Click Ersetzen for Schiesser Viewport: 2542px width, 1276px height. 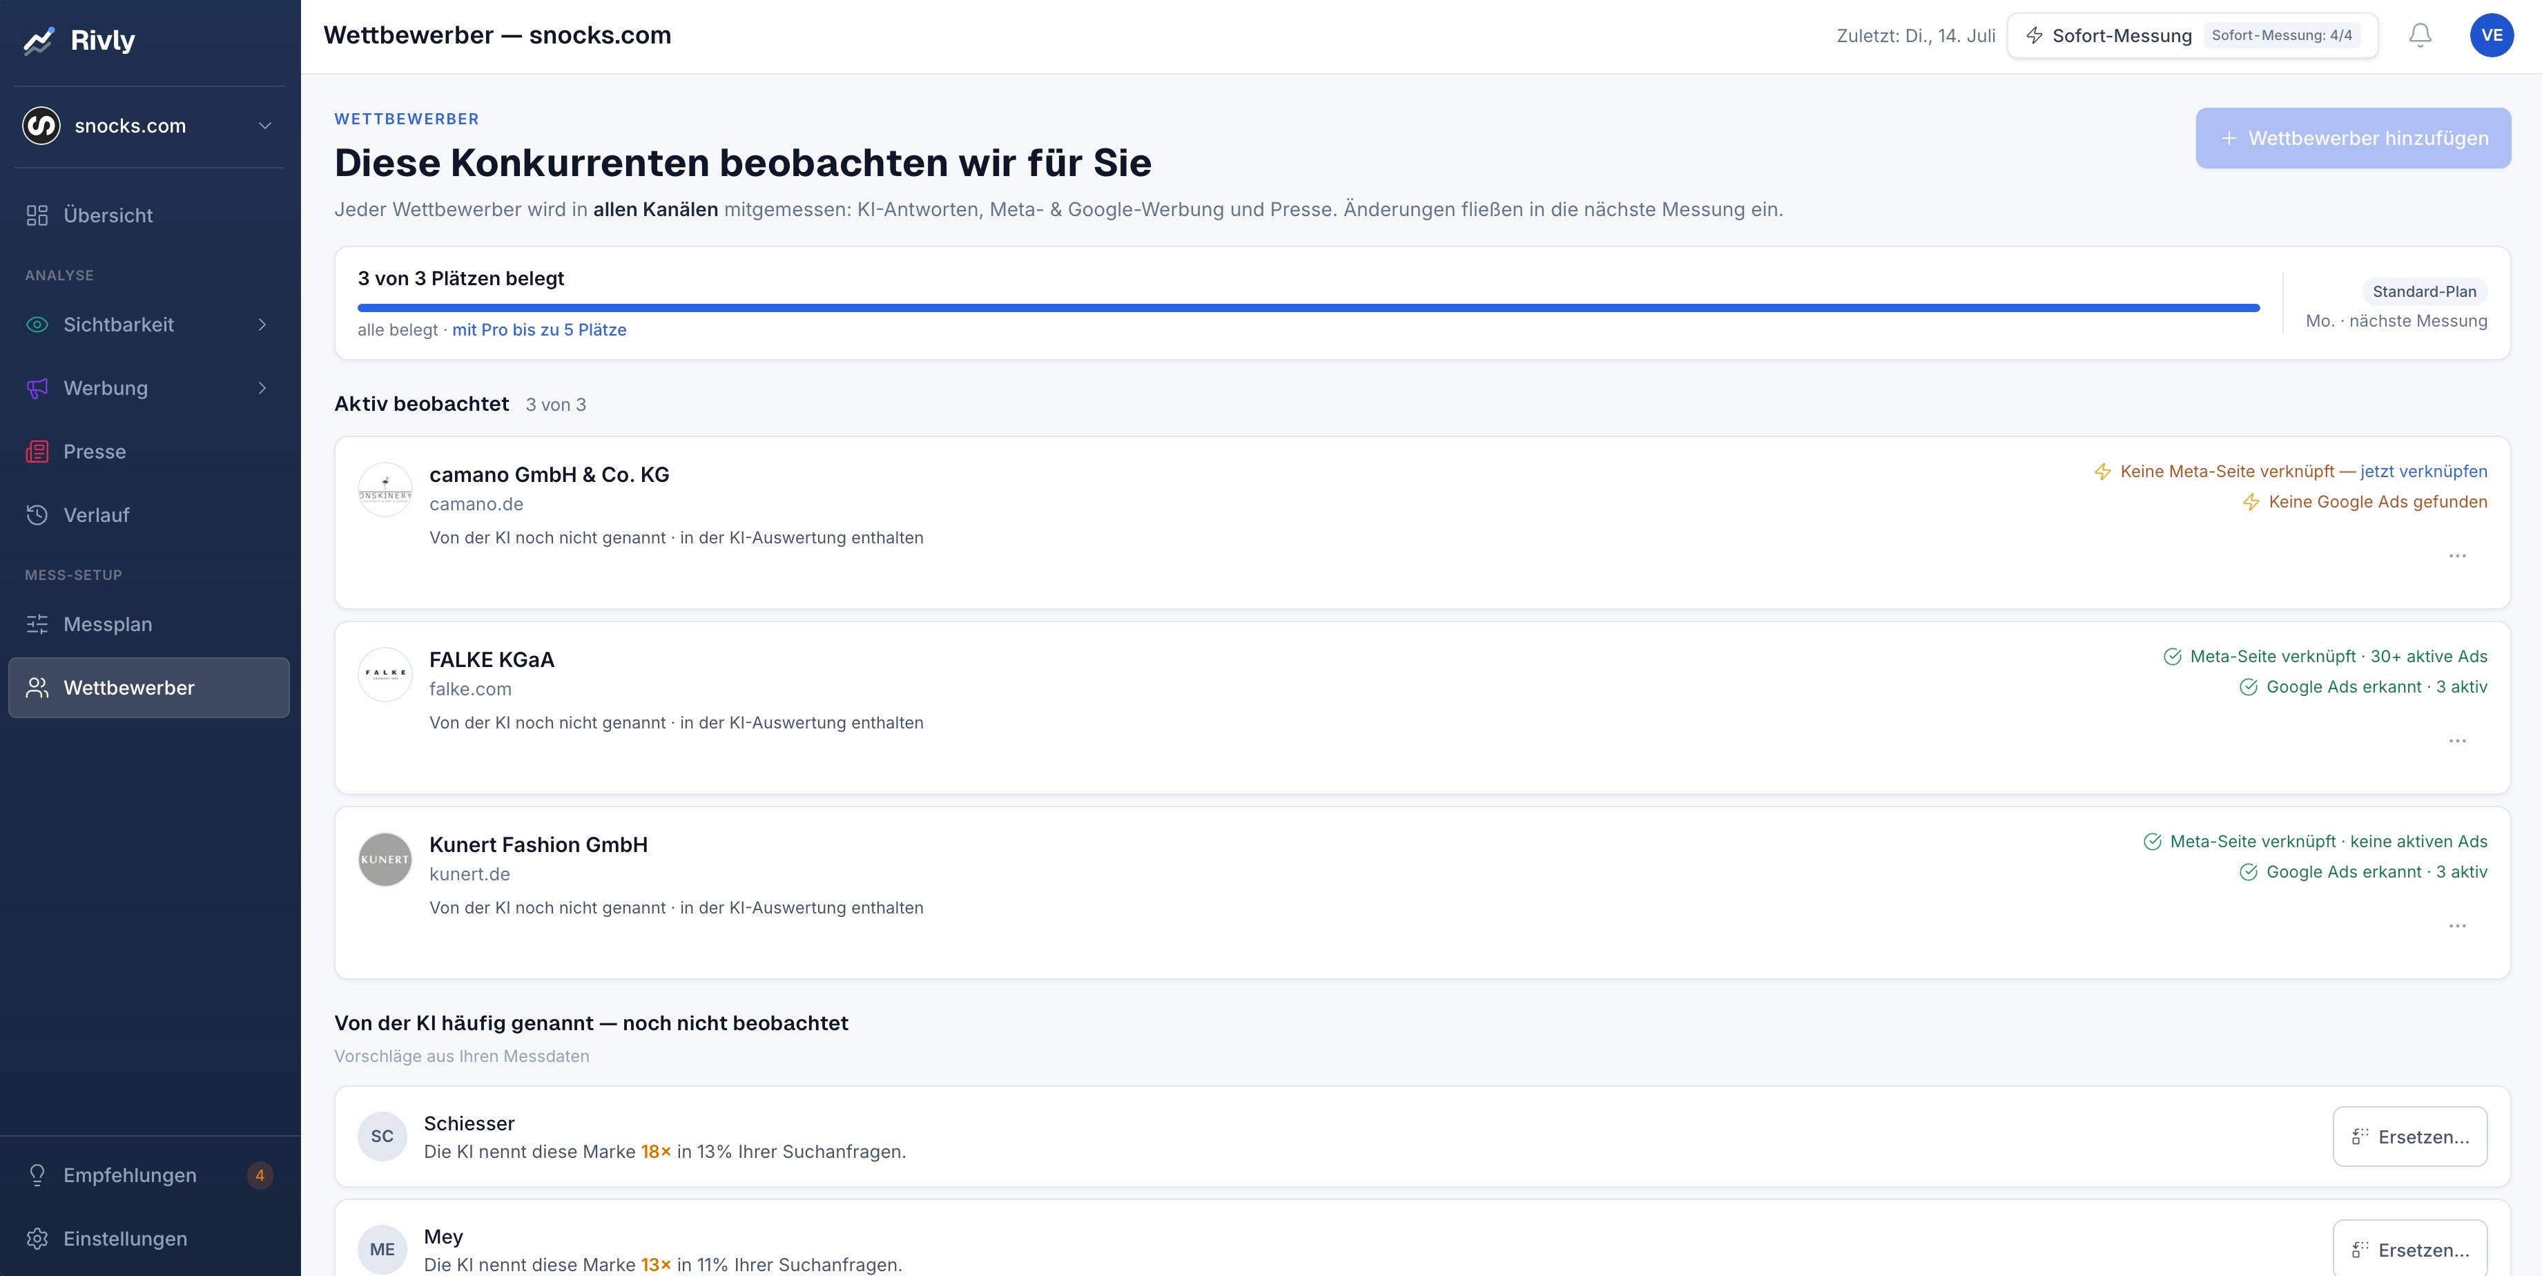coord(2409,1137)
